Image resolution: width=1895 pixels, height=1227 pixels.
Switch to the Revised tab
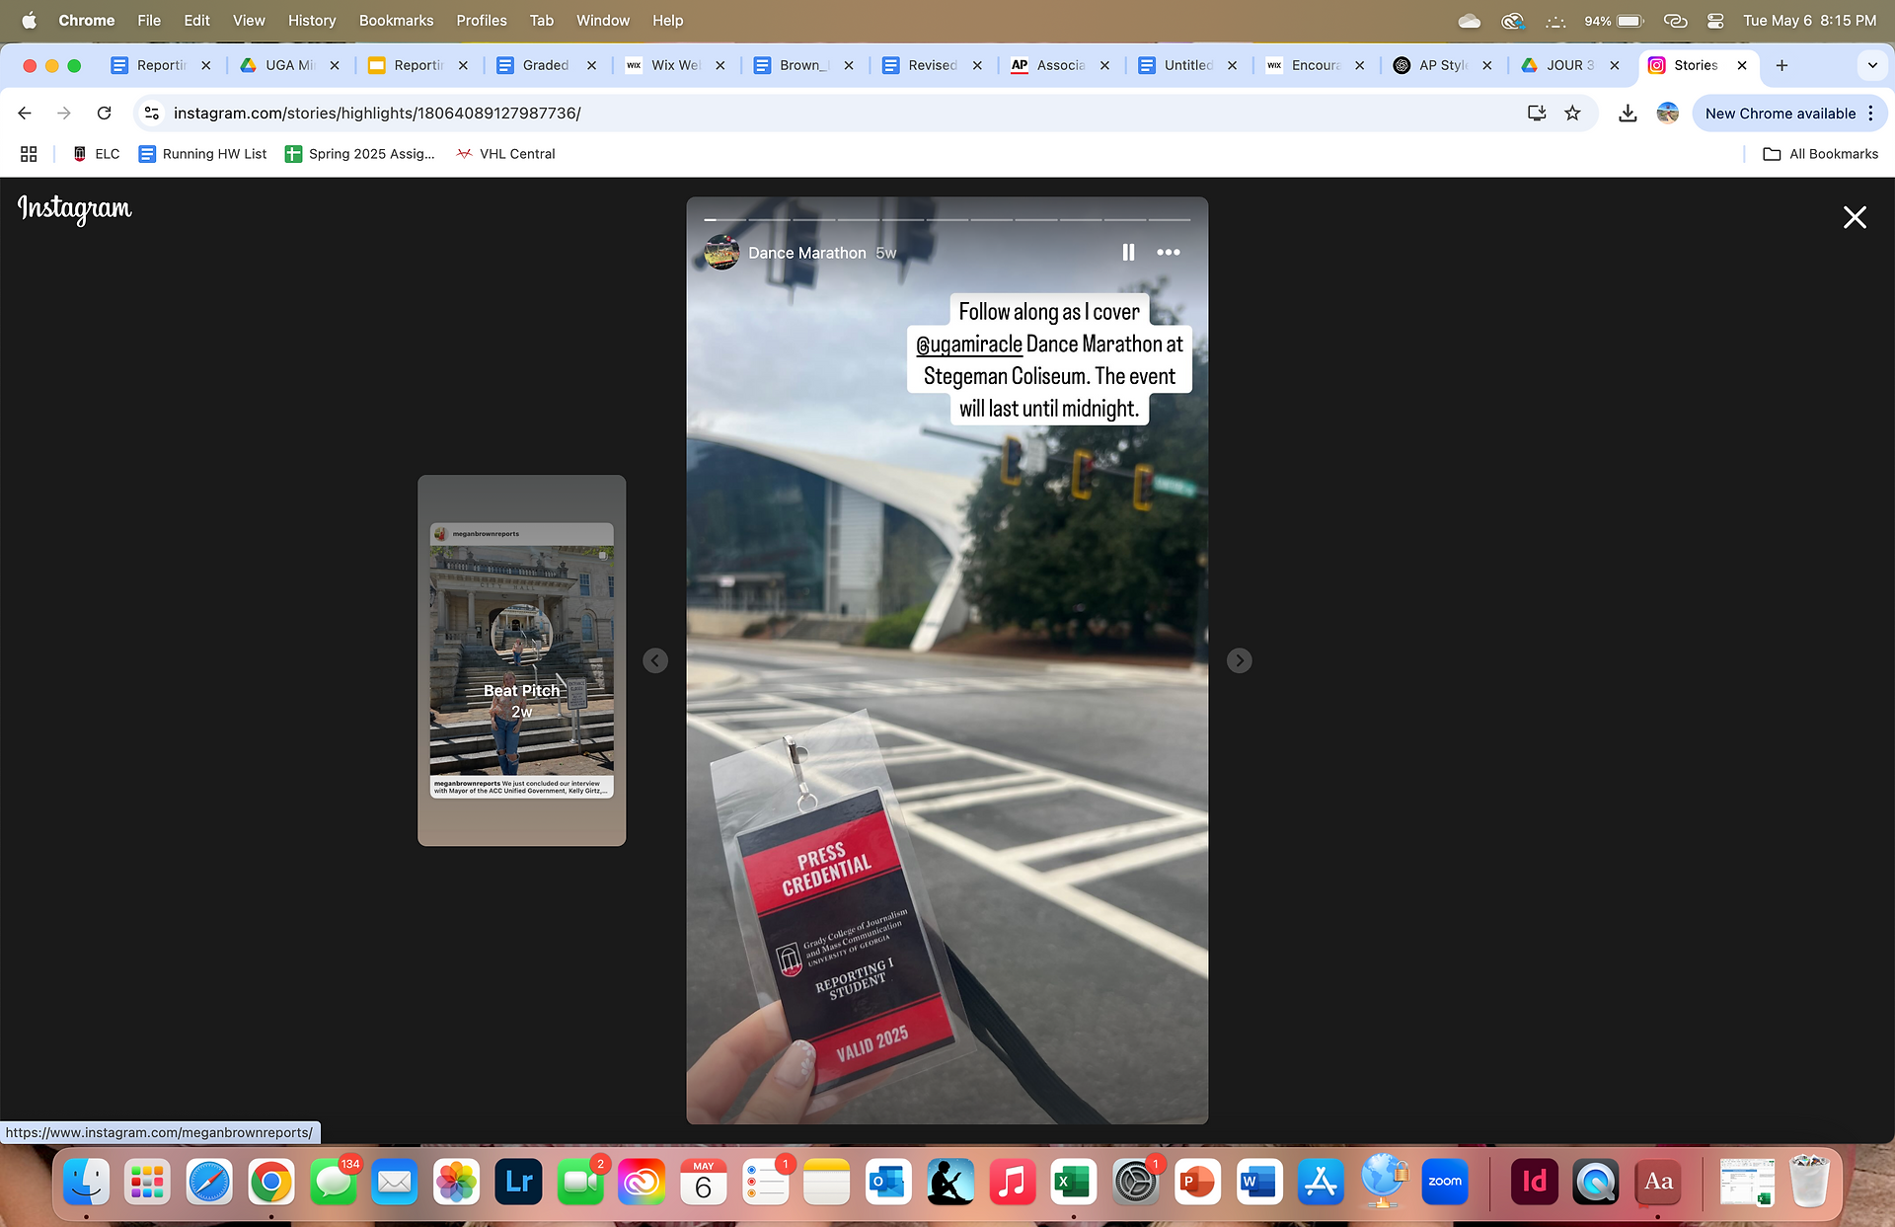[931, 65]
